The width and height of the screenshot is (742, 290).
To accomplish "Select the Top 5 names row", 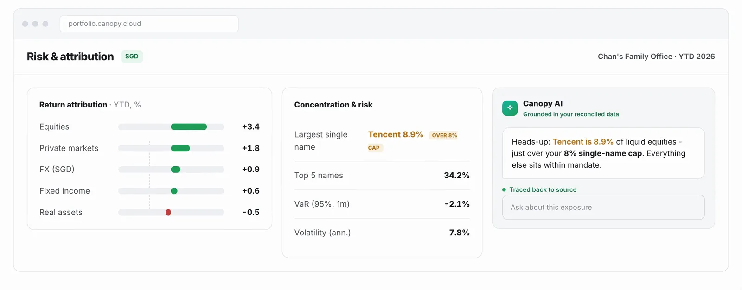I will coord(382,176).
